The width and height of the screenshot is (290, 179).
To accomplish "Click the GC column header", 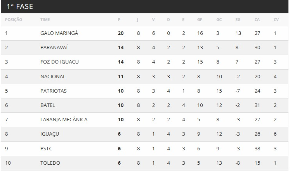I will coord(219,20).
